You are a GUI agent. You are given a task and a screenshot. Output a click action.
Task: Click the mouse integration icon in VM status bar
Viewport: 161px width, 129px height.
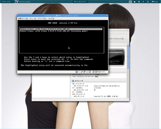tap(93, 72)
